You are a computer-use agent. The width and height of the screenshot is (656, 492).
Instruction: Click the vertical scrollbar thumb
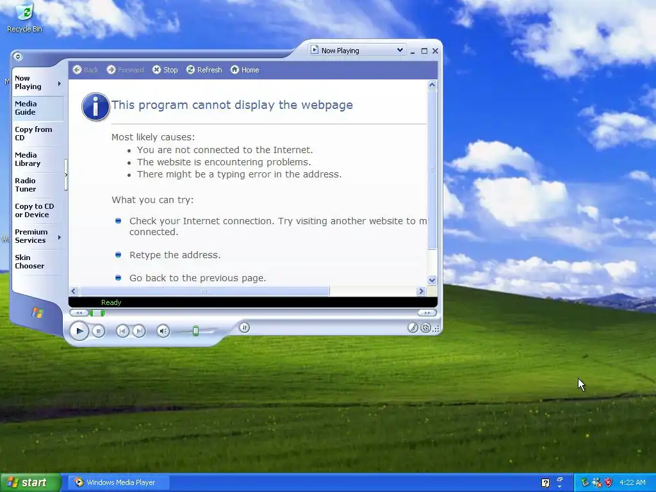tap(432, 170)
